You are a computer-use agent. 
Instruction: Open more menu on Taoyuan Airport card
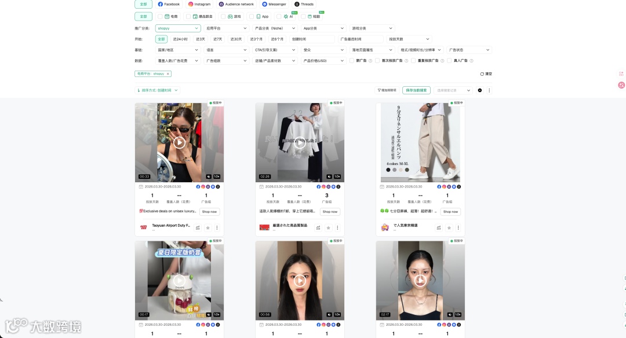[217, 227]
